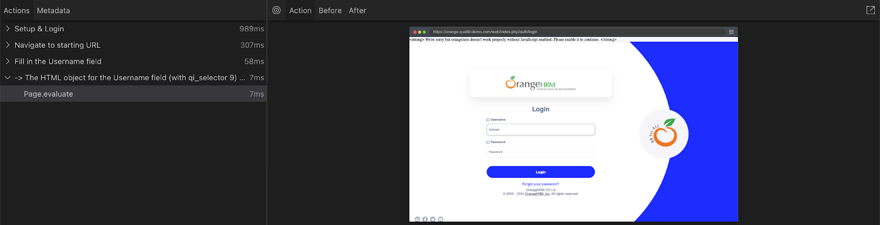Focus the Password input field
880x225 pixels.
coord(541,152)
